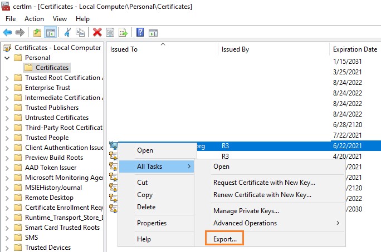
Task: Click the 7/22/2021 expiration date row
Action: (347, 135)
